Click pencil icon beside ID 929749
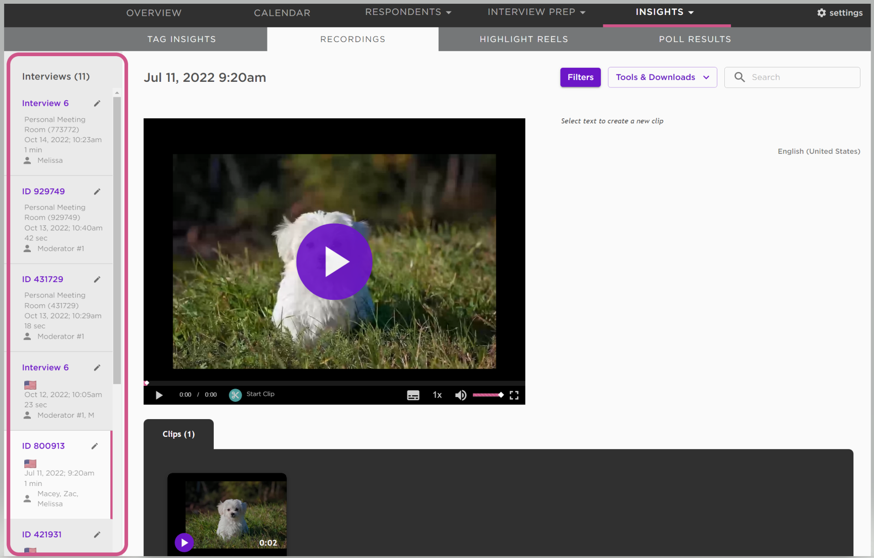Screen dimensions: 874x558 (97, 191)
